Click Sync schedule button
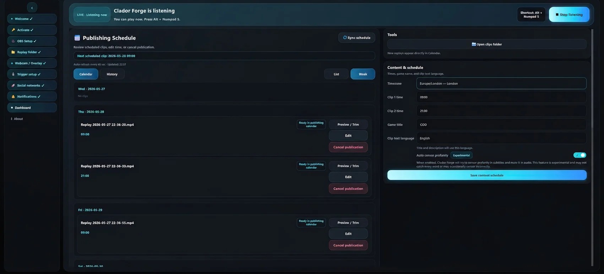The image size is (604, 274). click(x=357, y=38)
